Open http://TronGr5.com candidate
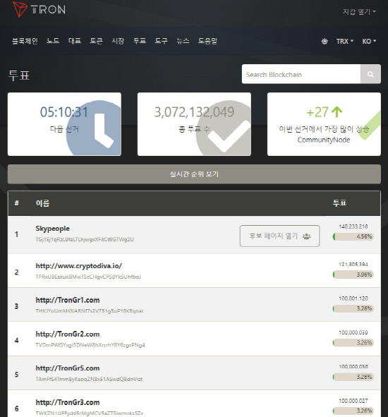The image size is (388, 417). point(68,368)
